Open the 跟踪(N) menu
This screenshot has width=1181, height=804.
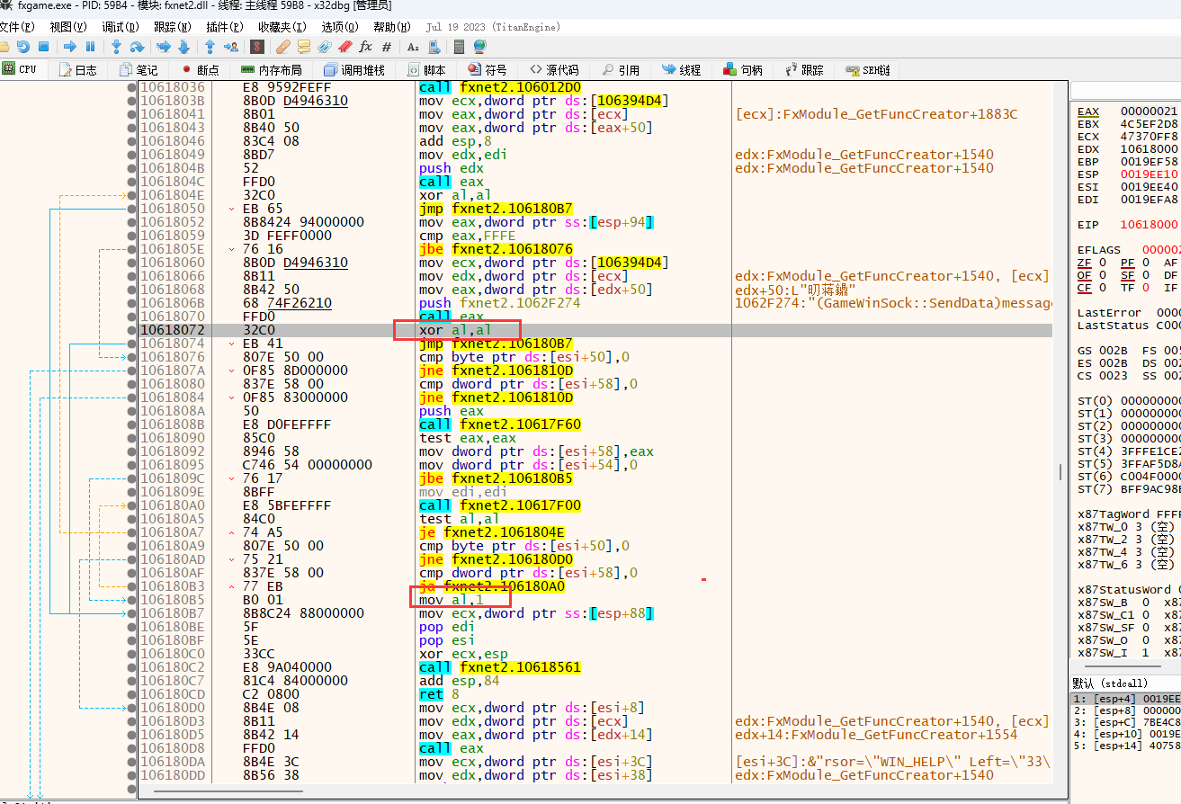(172, 27)
